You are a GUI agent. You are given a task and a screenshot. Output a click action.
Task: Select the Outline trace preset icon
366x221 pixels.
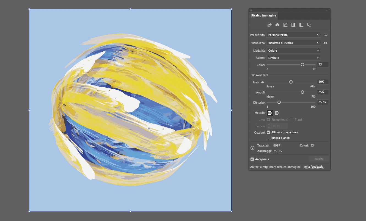[309, 24]
